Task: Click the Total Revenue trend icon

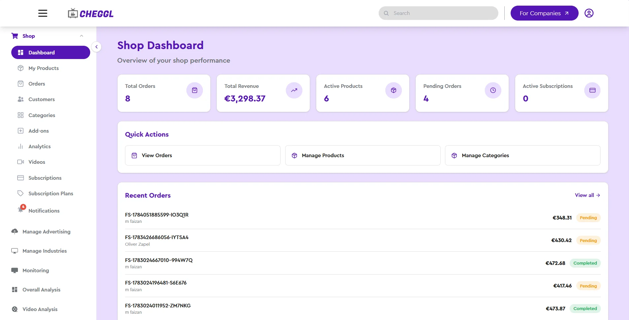Action: 294,90
